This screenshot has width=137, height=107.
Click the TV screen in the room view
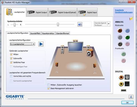click(75, 47)
